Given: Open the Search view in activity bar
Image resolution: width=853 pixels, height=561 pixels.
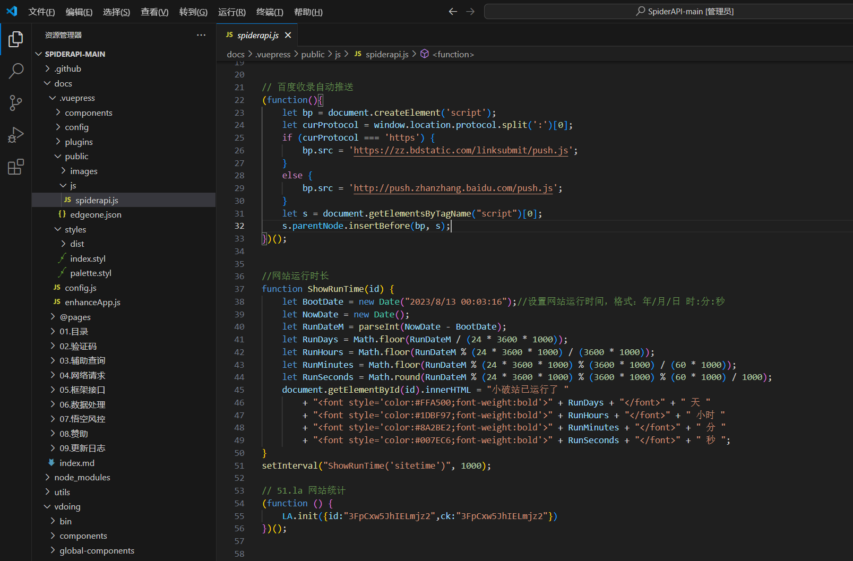Looking at the screenshot, I should coord(16,71).
